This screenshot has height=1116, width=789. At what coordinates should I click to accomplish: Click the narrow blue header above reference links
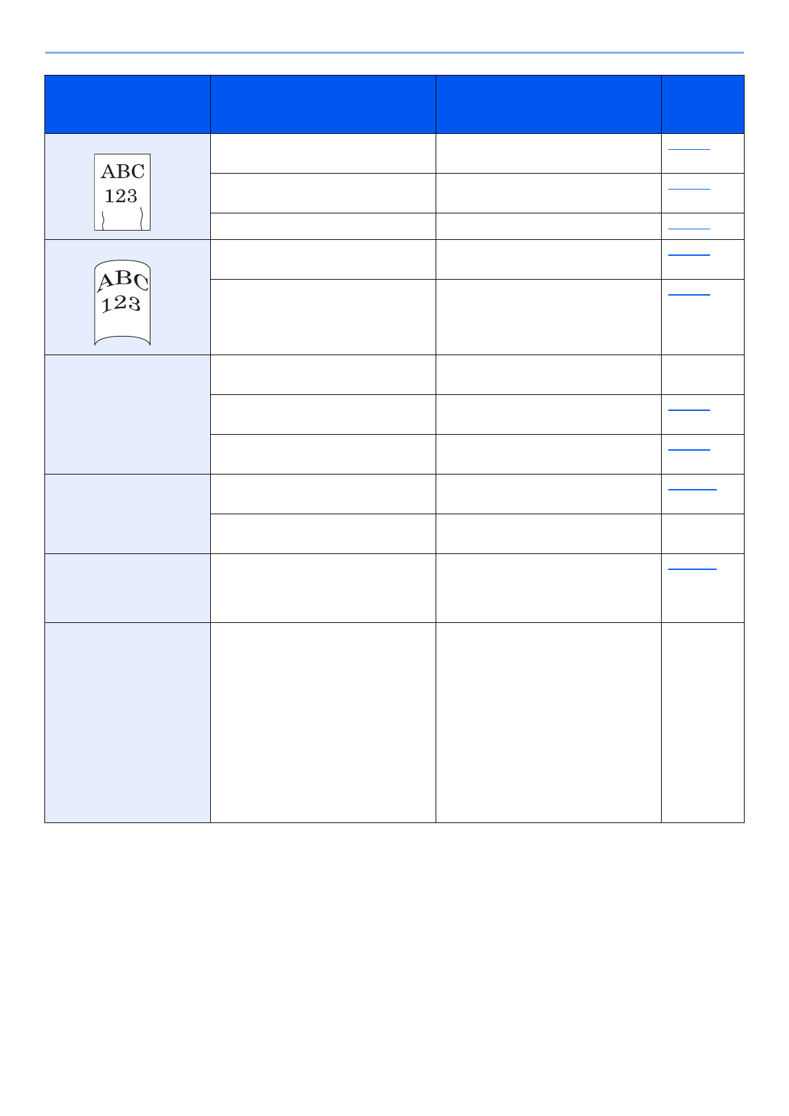[703, 104]
